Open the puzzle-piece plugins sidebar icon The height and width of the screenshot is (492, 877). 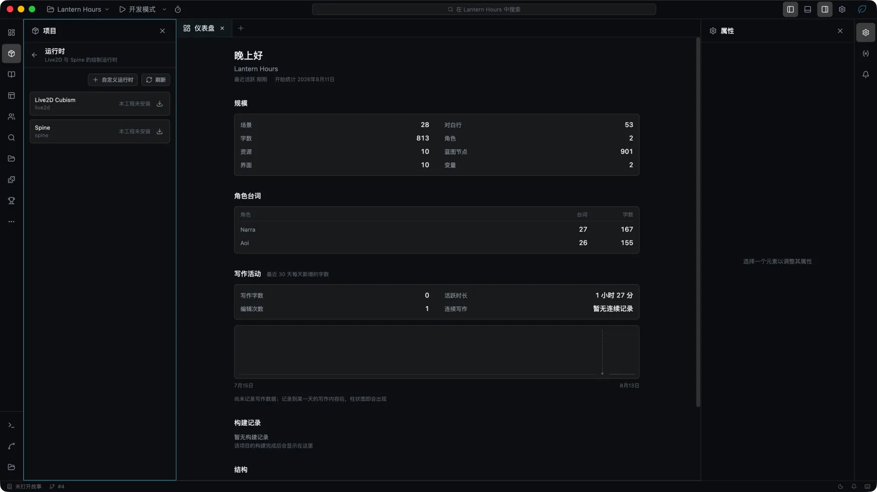(x=12, y=180)
